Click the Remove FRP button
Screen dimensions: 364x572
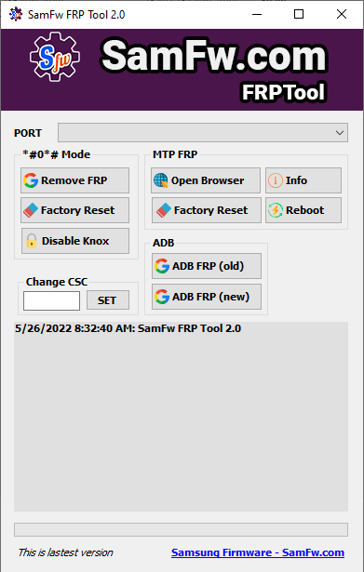74,180
